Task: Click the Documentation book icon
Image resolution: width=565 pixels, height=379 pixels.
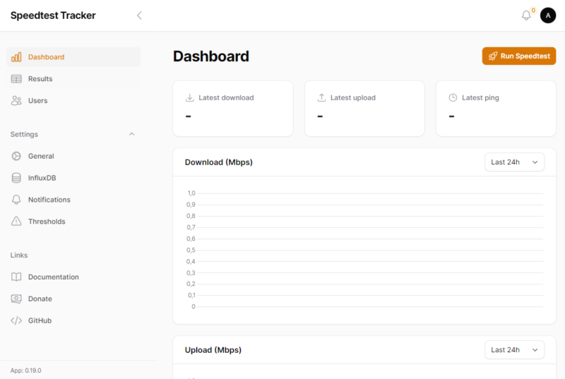Action: click(x=16, y=277)
